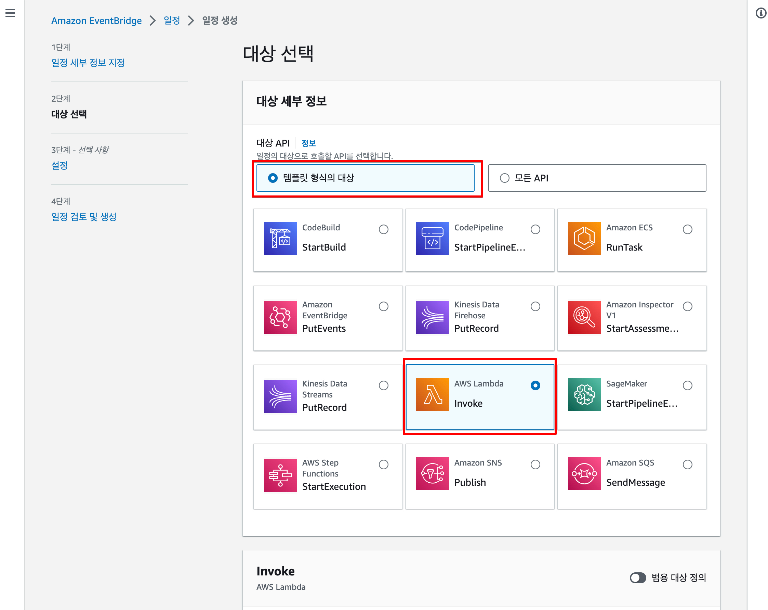Click the CodeBuild crane icon
This screenshot has height=610, width=768.
(280, 238)
